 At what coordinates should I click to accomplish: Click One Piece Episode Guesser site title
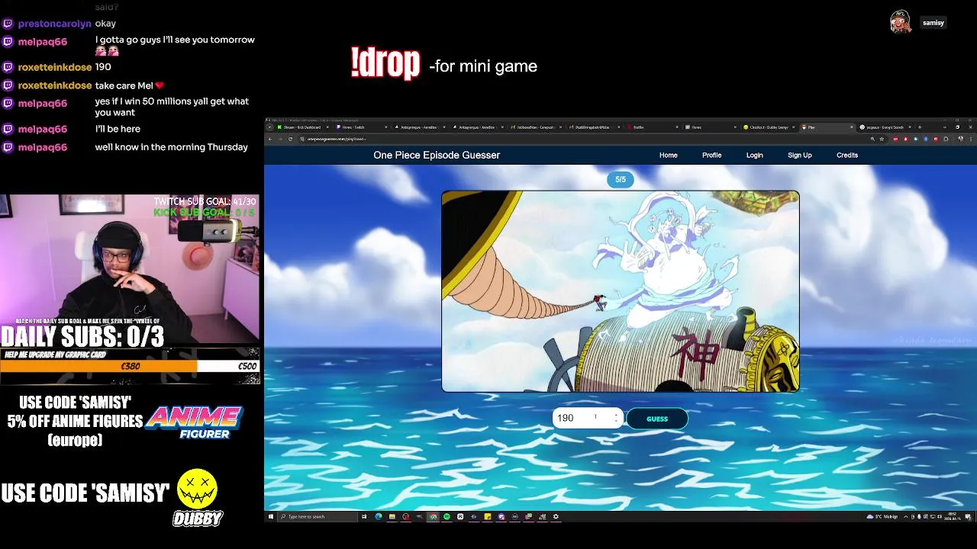click(x=437, y=155)
